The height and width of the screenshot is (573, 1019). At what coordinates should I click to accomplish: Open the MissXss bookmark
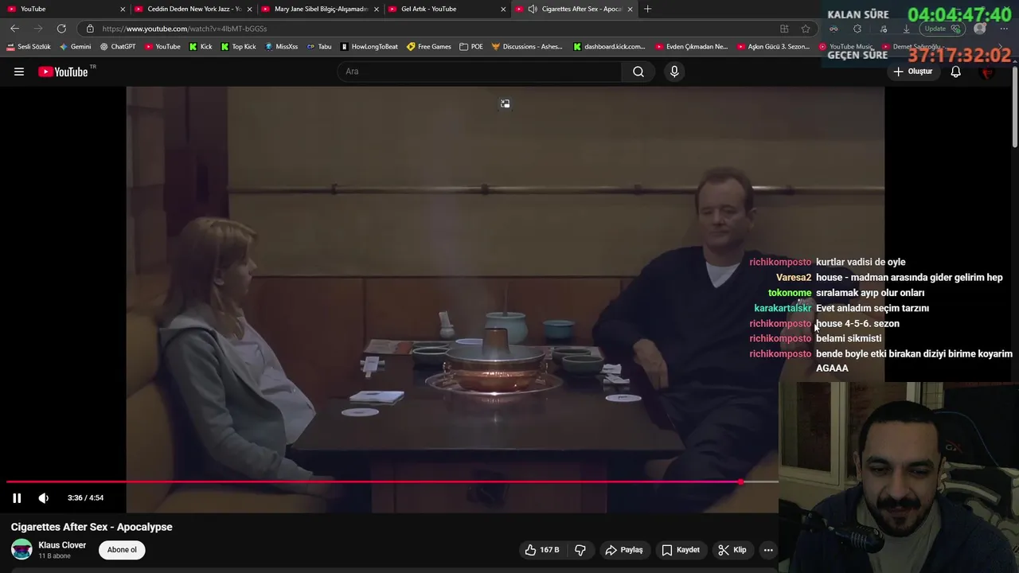click(281, 47)
